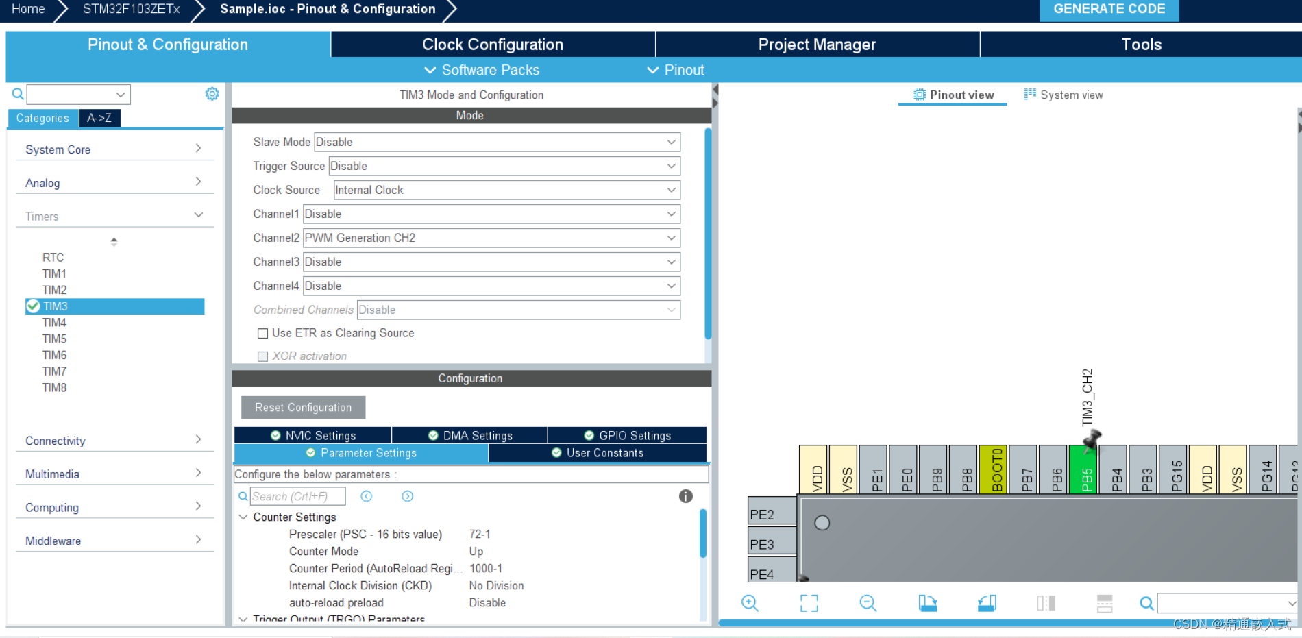Select TIM1 in Timers list
1302x638 pixels.
click(54, 273)
